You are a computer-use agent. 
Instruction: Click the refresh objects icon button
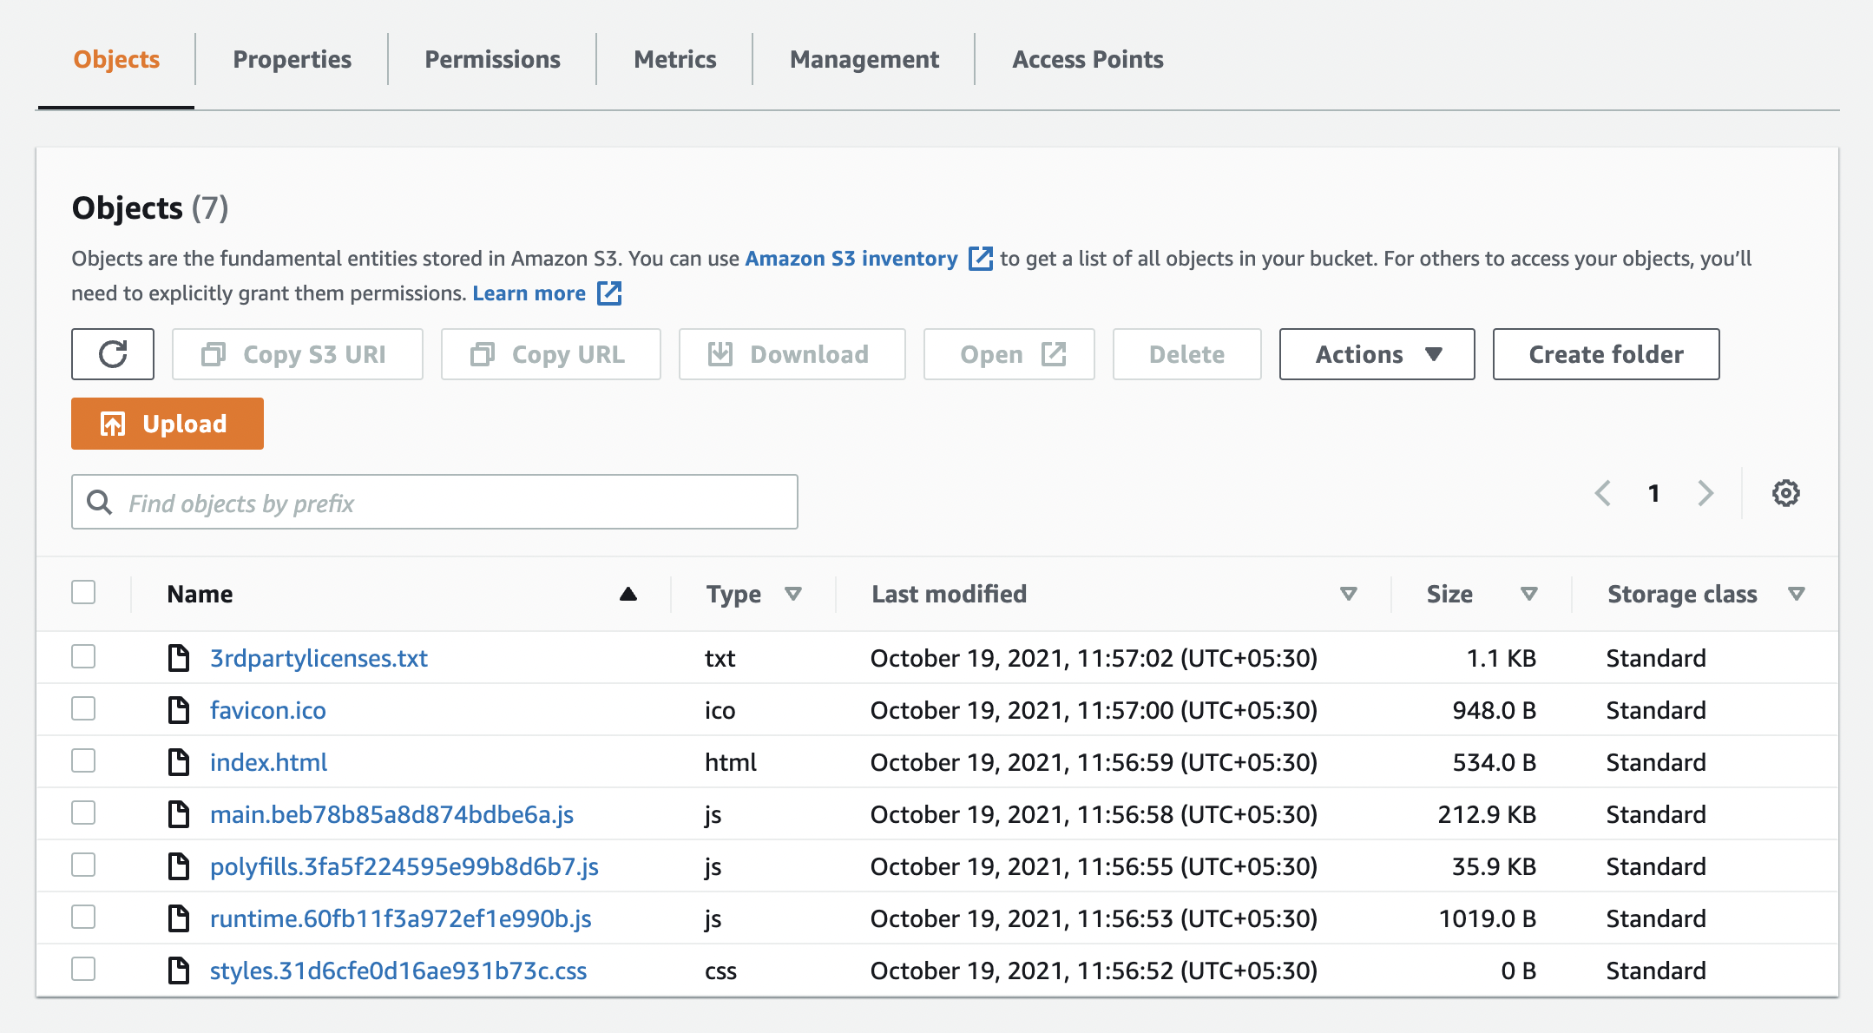(x=113, y=354)
